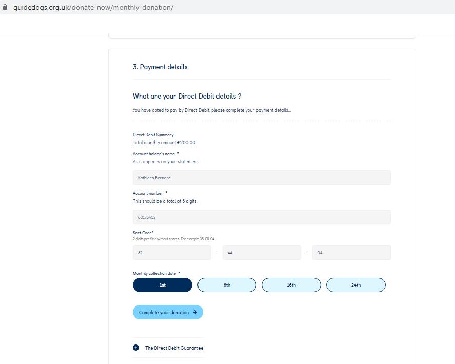The height and width of the screenshot is (364, 455).
Task: Click the arrow icon on Complete your donation
Action: 195,312
